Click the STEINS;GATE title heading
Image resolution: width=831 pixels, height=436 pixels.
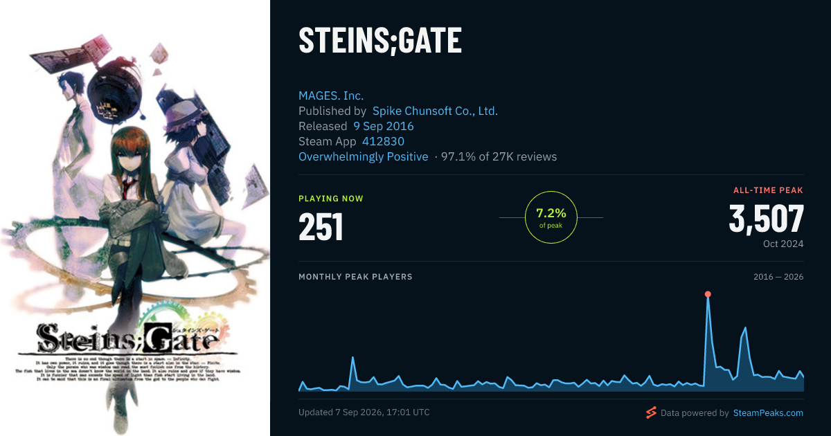(380, 42)
